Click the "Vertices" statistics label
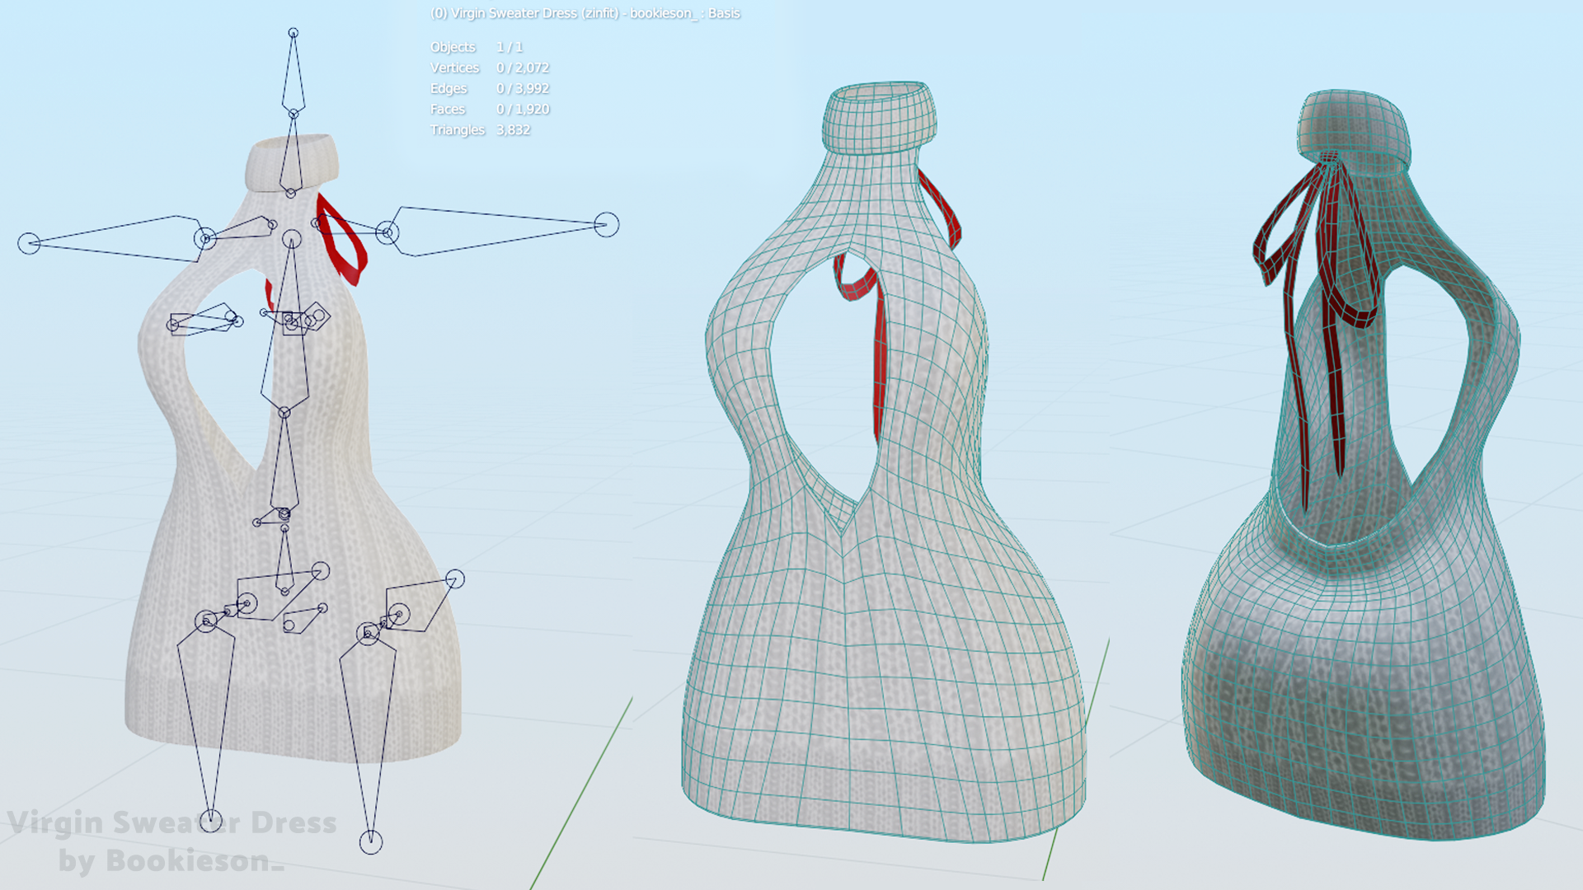 pos(454,68)
